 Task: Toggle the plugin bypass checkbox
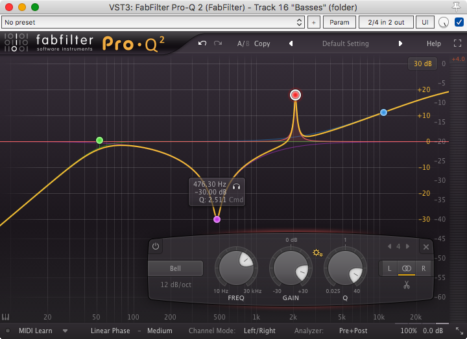tap(459, 22)
